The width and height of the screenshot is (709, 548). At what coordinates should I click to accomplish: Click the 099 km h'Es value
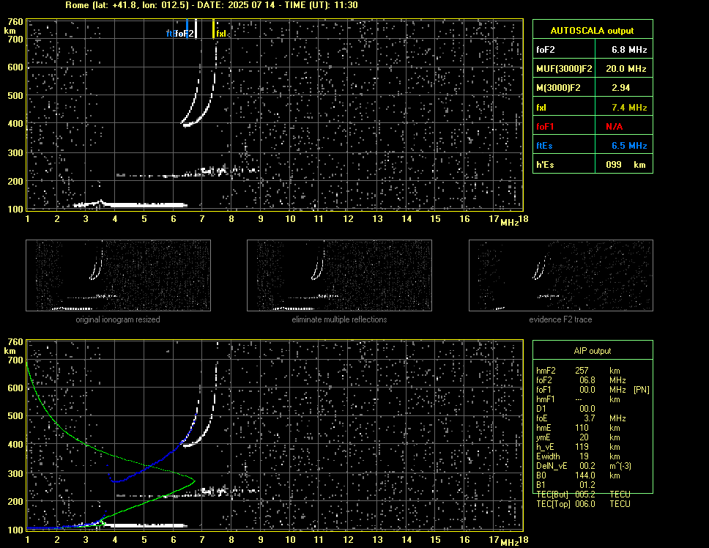coord(626,165)
